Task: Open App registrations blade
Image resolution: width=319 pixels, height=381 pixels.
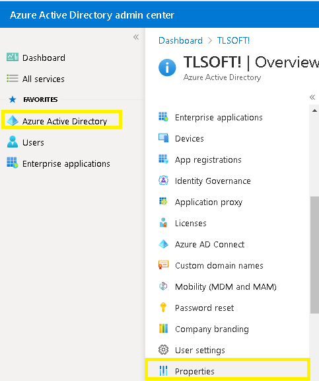Action: [x=208, y=159]
